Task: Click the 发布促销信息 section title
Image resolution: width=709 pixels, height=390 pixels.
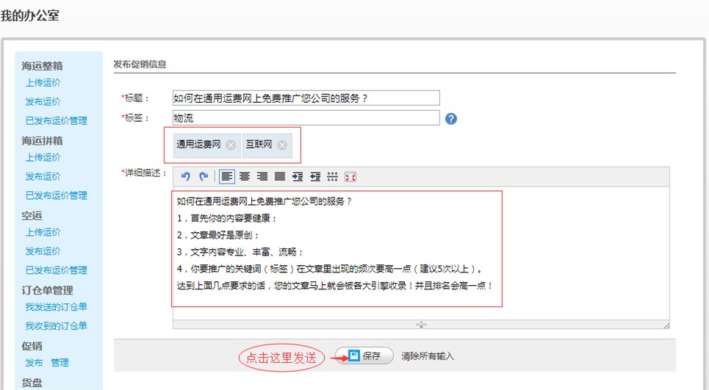Action: coord(140,64)
